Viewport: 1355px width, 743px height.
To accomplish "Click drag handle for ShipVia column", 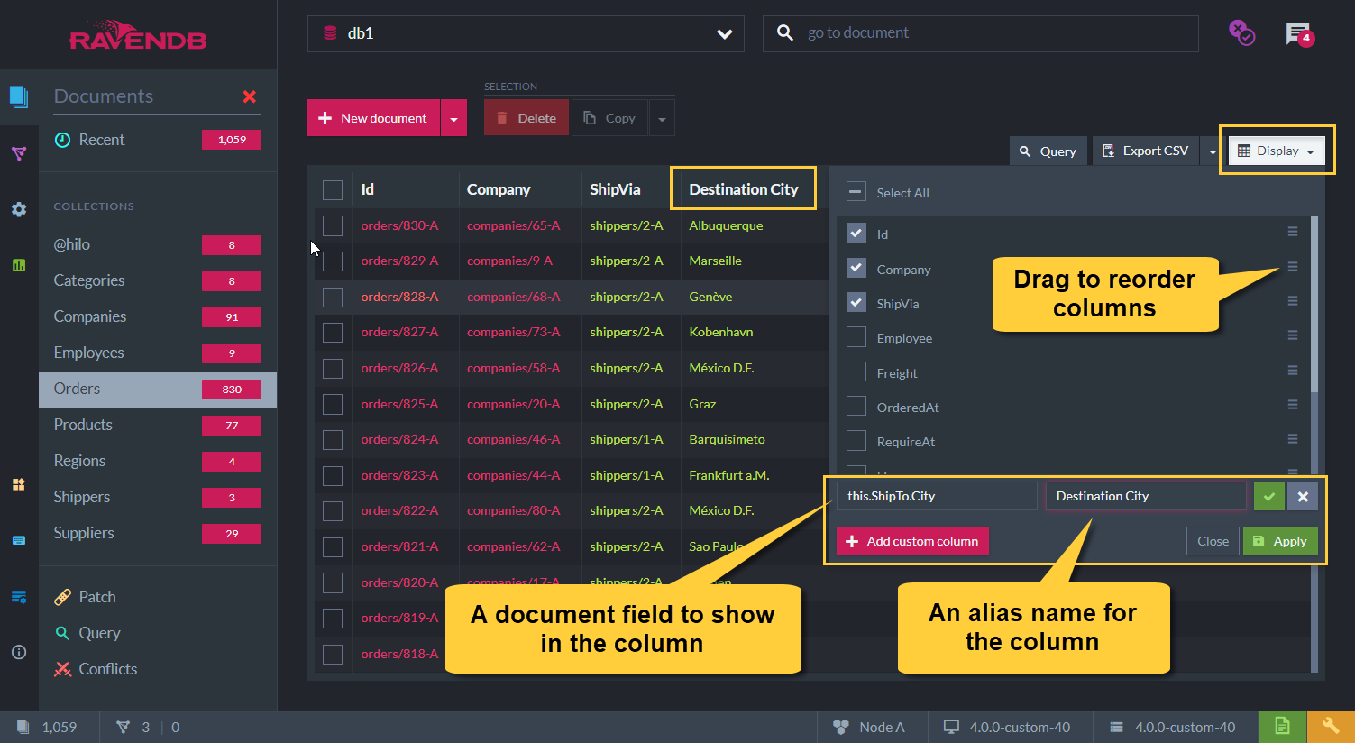I will (1293, 301).
